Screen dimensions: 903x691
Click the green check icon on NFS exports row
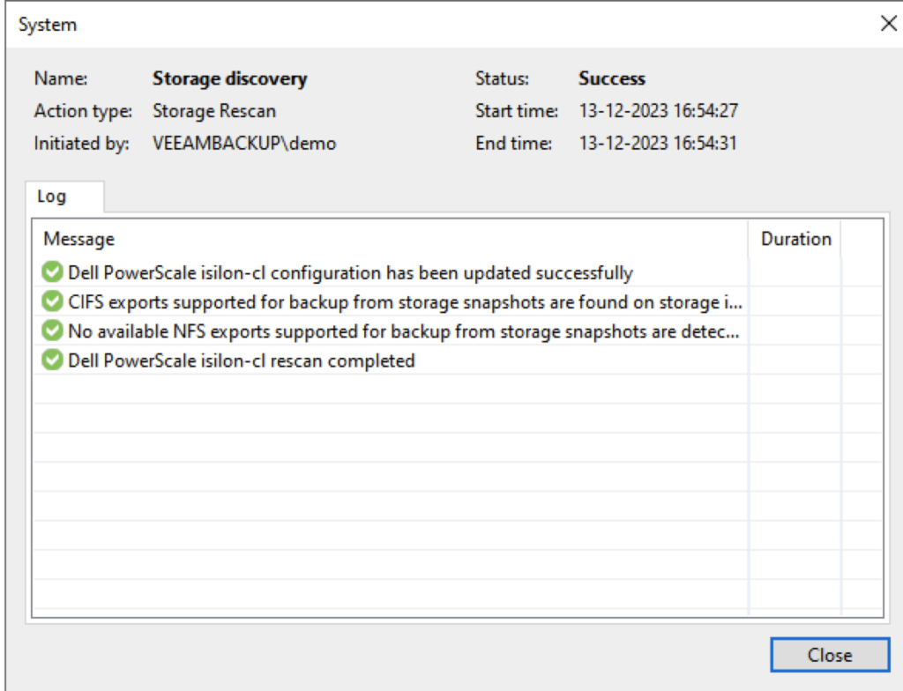coord(53,331)
